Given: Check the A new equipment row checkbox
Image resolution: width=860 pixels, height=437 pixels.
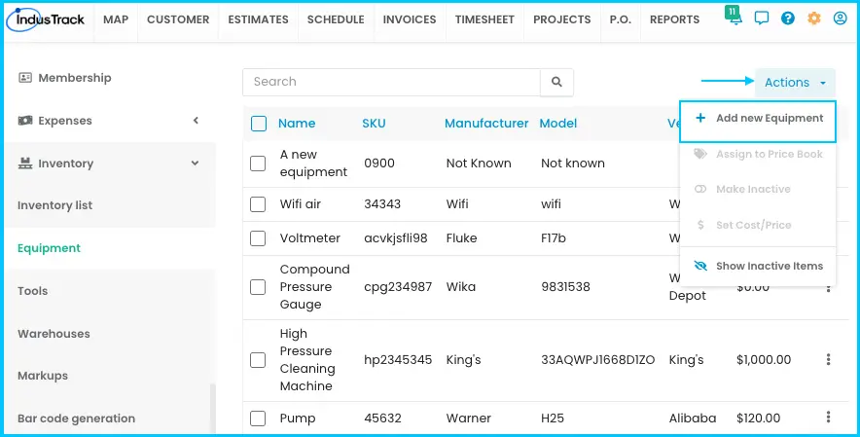Looking at the screenshot, I should (x=258, y=164).
